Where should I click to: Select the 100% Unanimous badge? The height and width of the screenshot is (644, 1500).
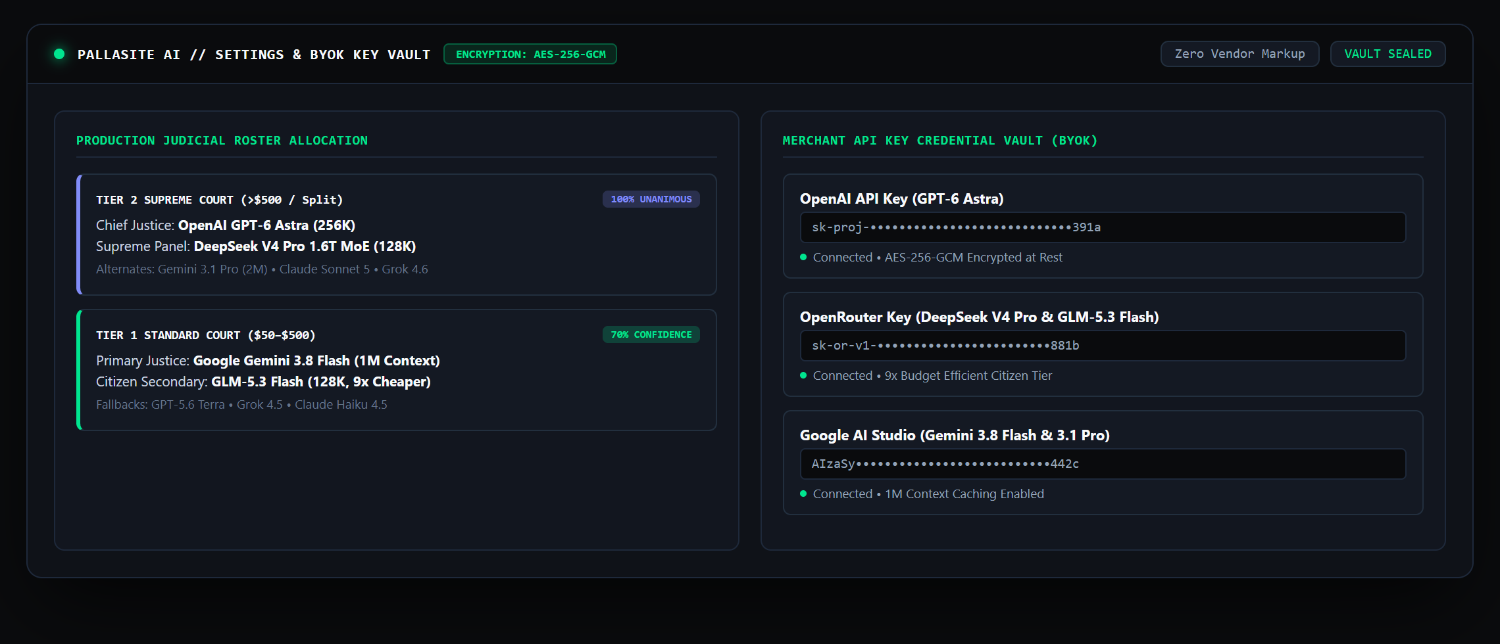651,199
